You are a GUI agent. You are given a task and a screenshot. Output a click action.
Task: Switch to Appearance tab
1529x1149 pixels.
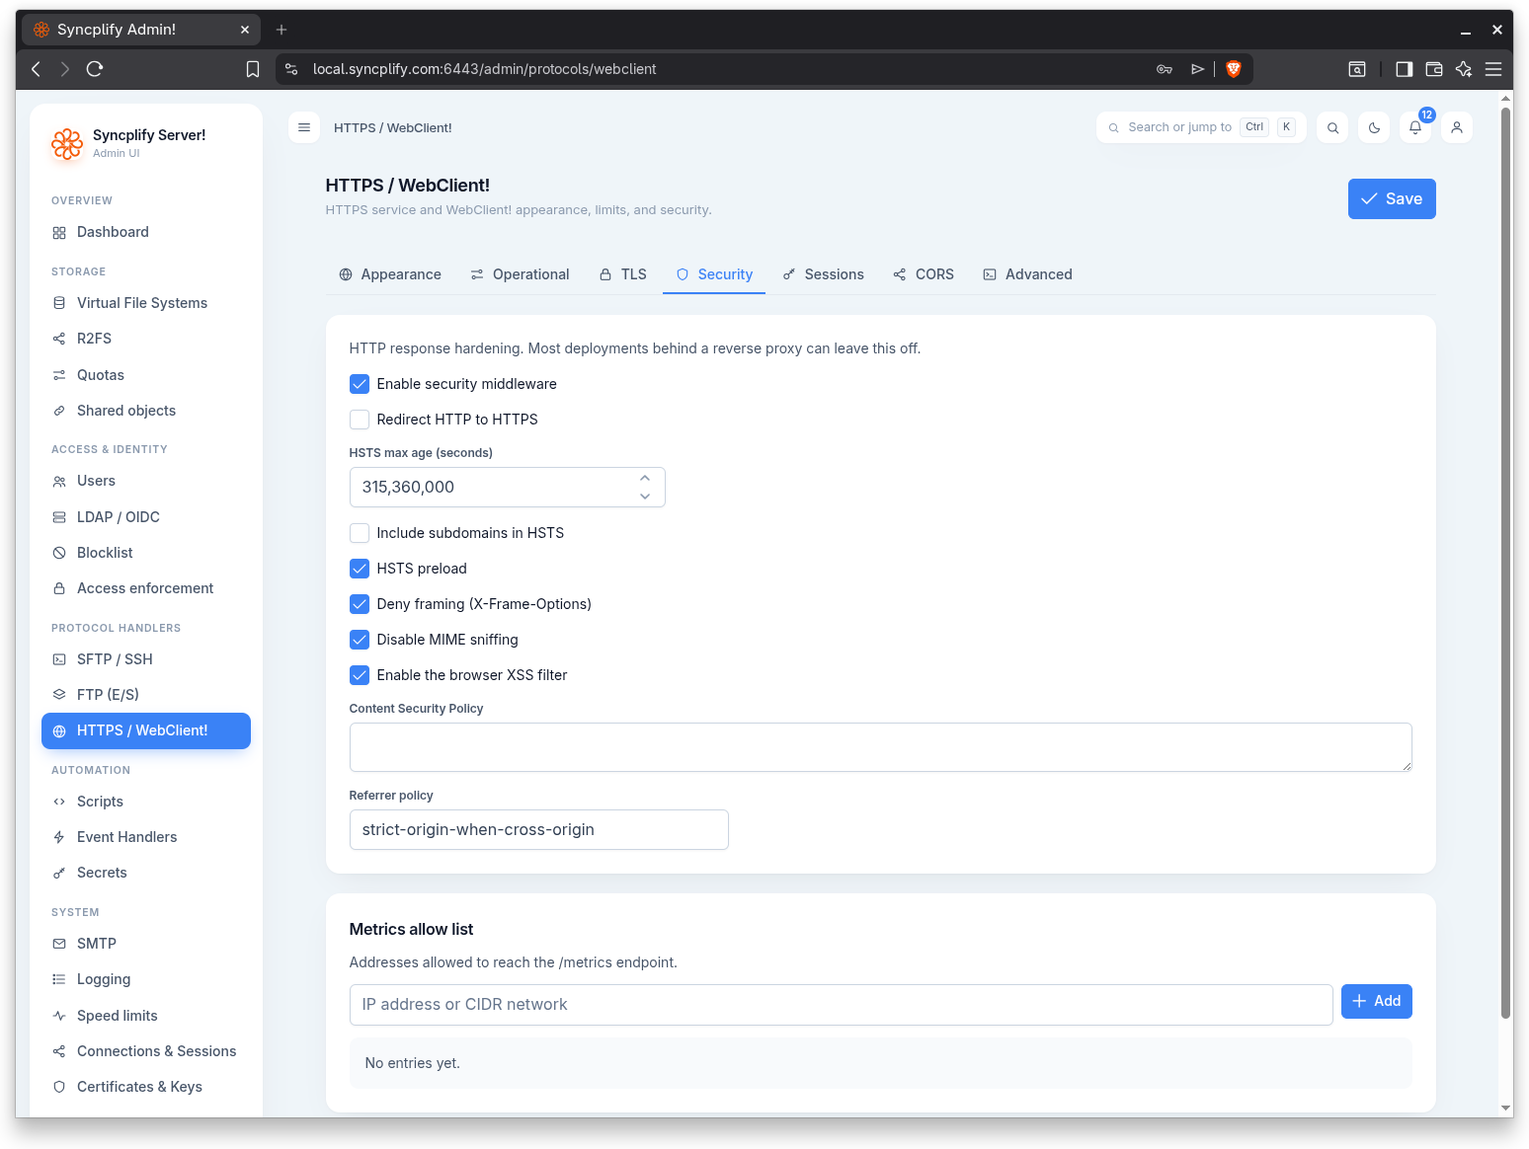point(390,274)
